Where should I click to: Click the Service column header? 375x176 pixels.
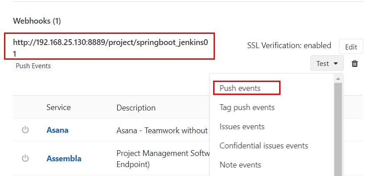coord(58,107)
